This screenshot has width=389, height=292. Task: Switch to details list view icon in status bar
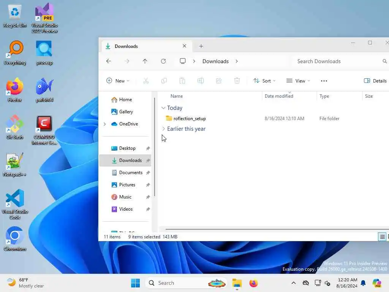(382, 236)
